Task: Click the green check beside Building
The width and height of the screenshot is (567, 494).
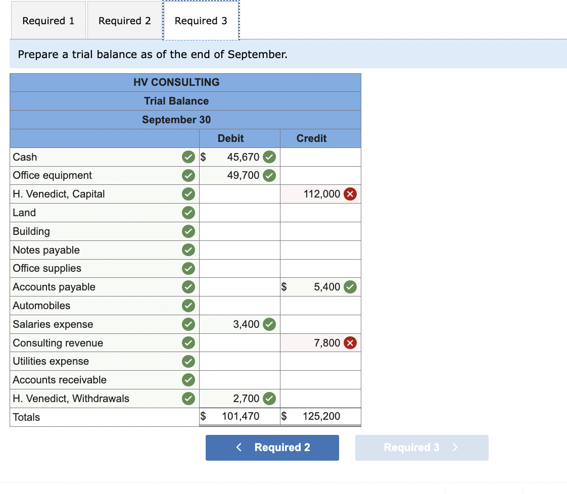Action: tap(188, 231)
